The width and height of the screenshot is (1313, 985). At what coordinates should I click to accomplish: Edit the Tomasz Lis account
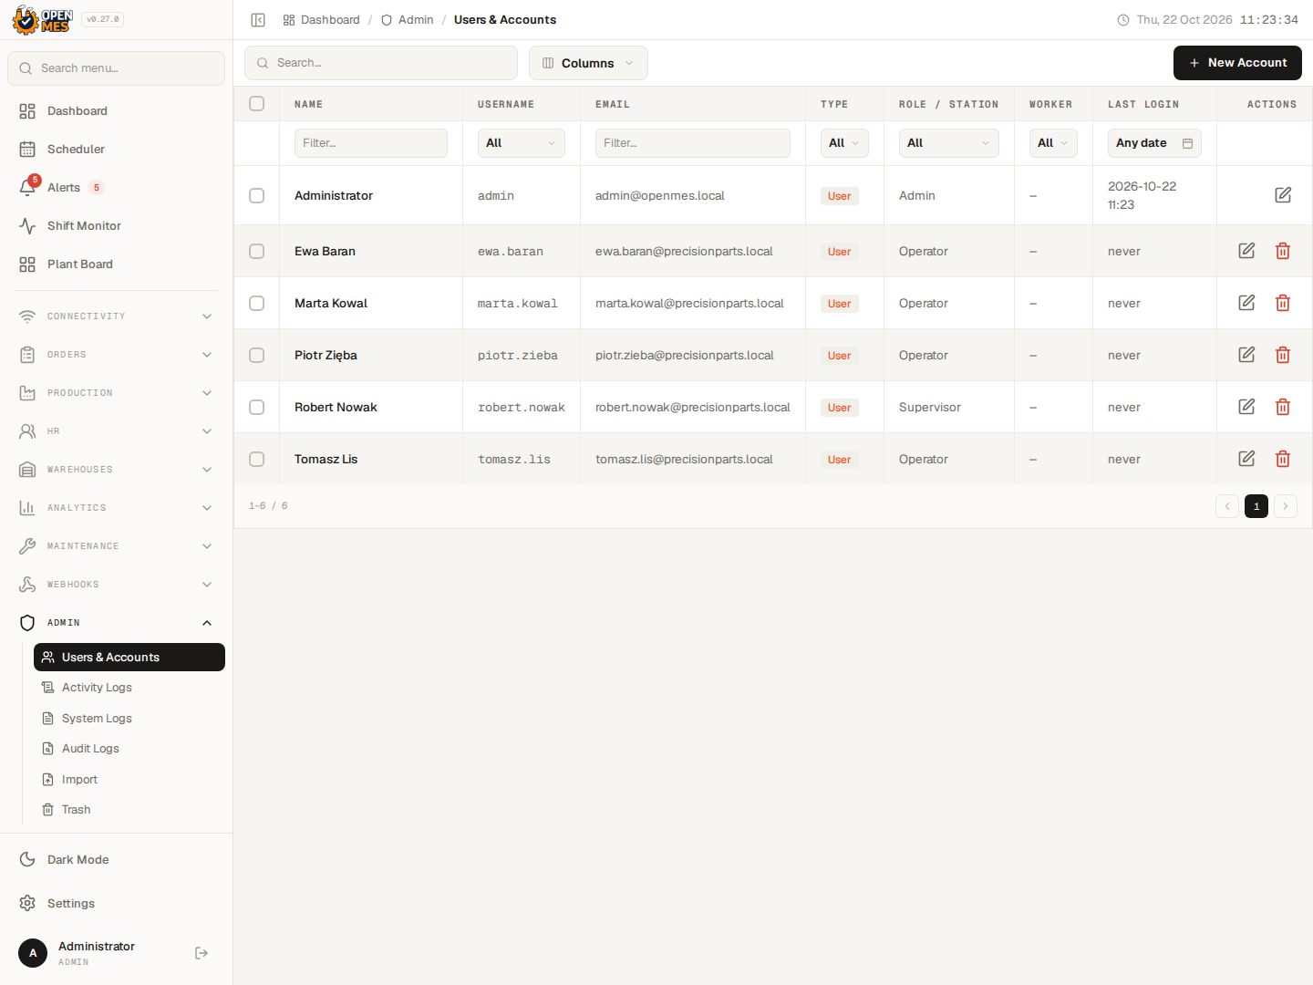(x=1246, y=459)
